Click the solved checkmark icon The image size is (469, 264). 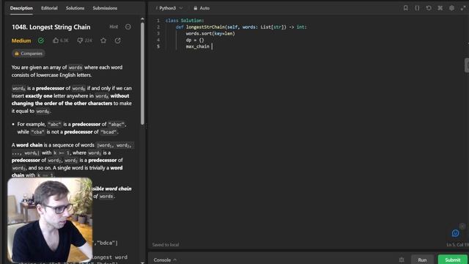click(x=41, y=40)
